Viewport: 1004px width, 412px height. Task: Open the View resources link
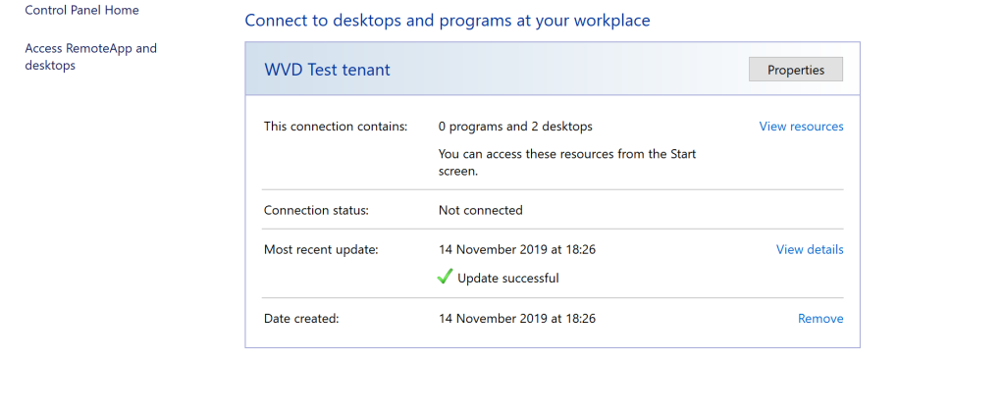[801, 126]
